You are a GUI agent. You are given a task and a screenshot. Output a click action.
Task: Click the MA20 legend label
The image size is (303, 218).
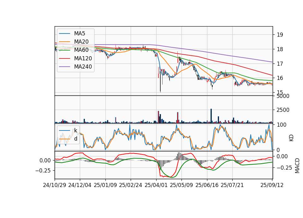pyautogui.click(x=81, y=42)
